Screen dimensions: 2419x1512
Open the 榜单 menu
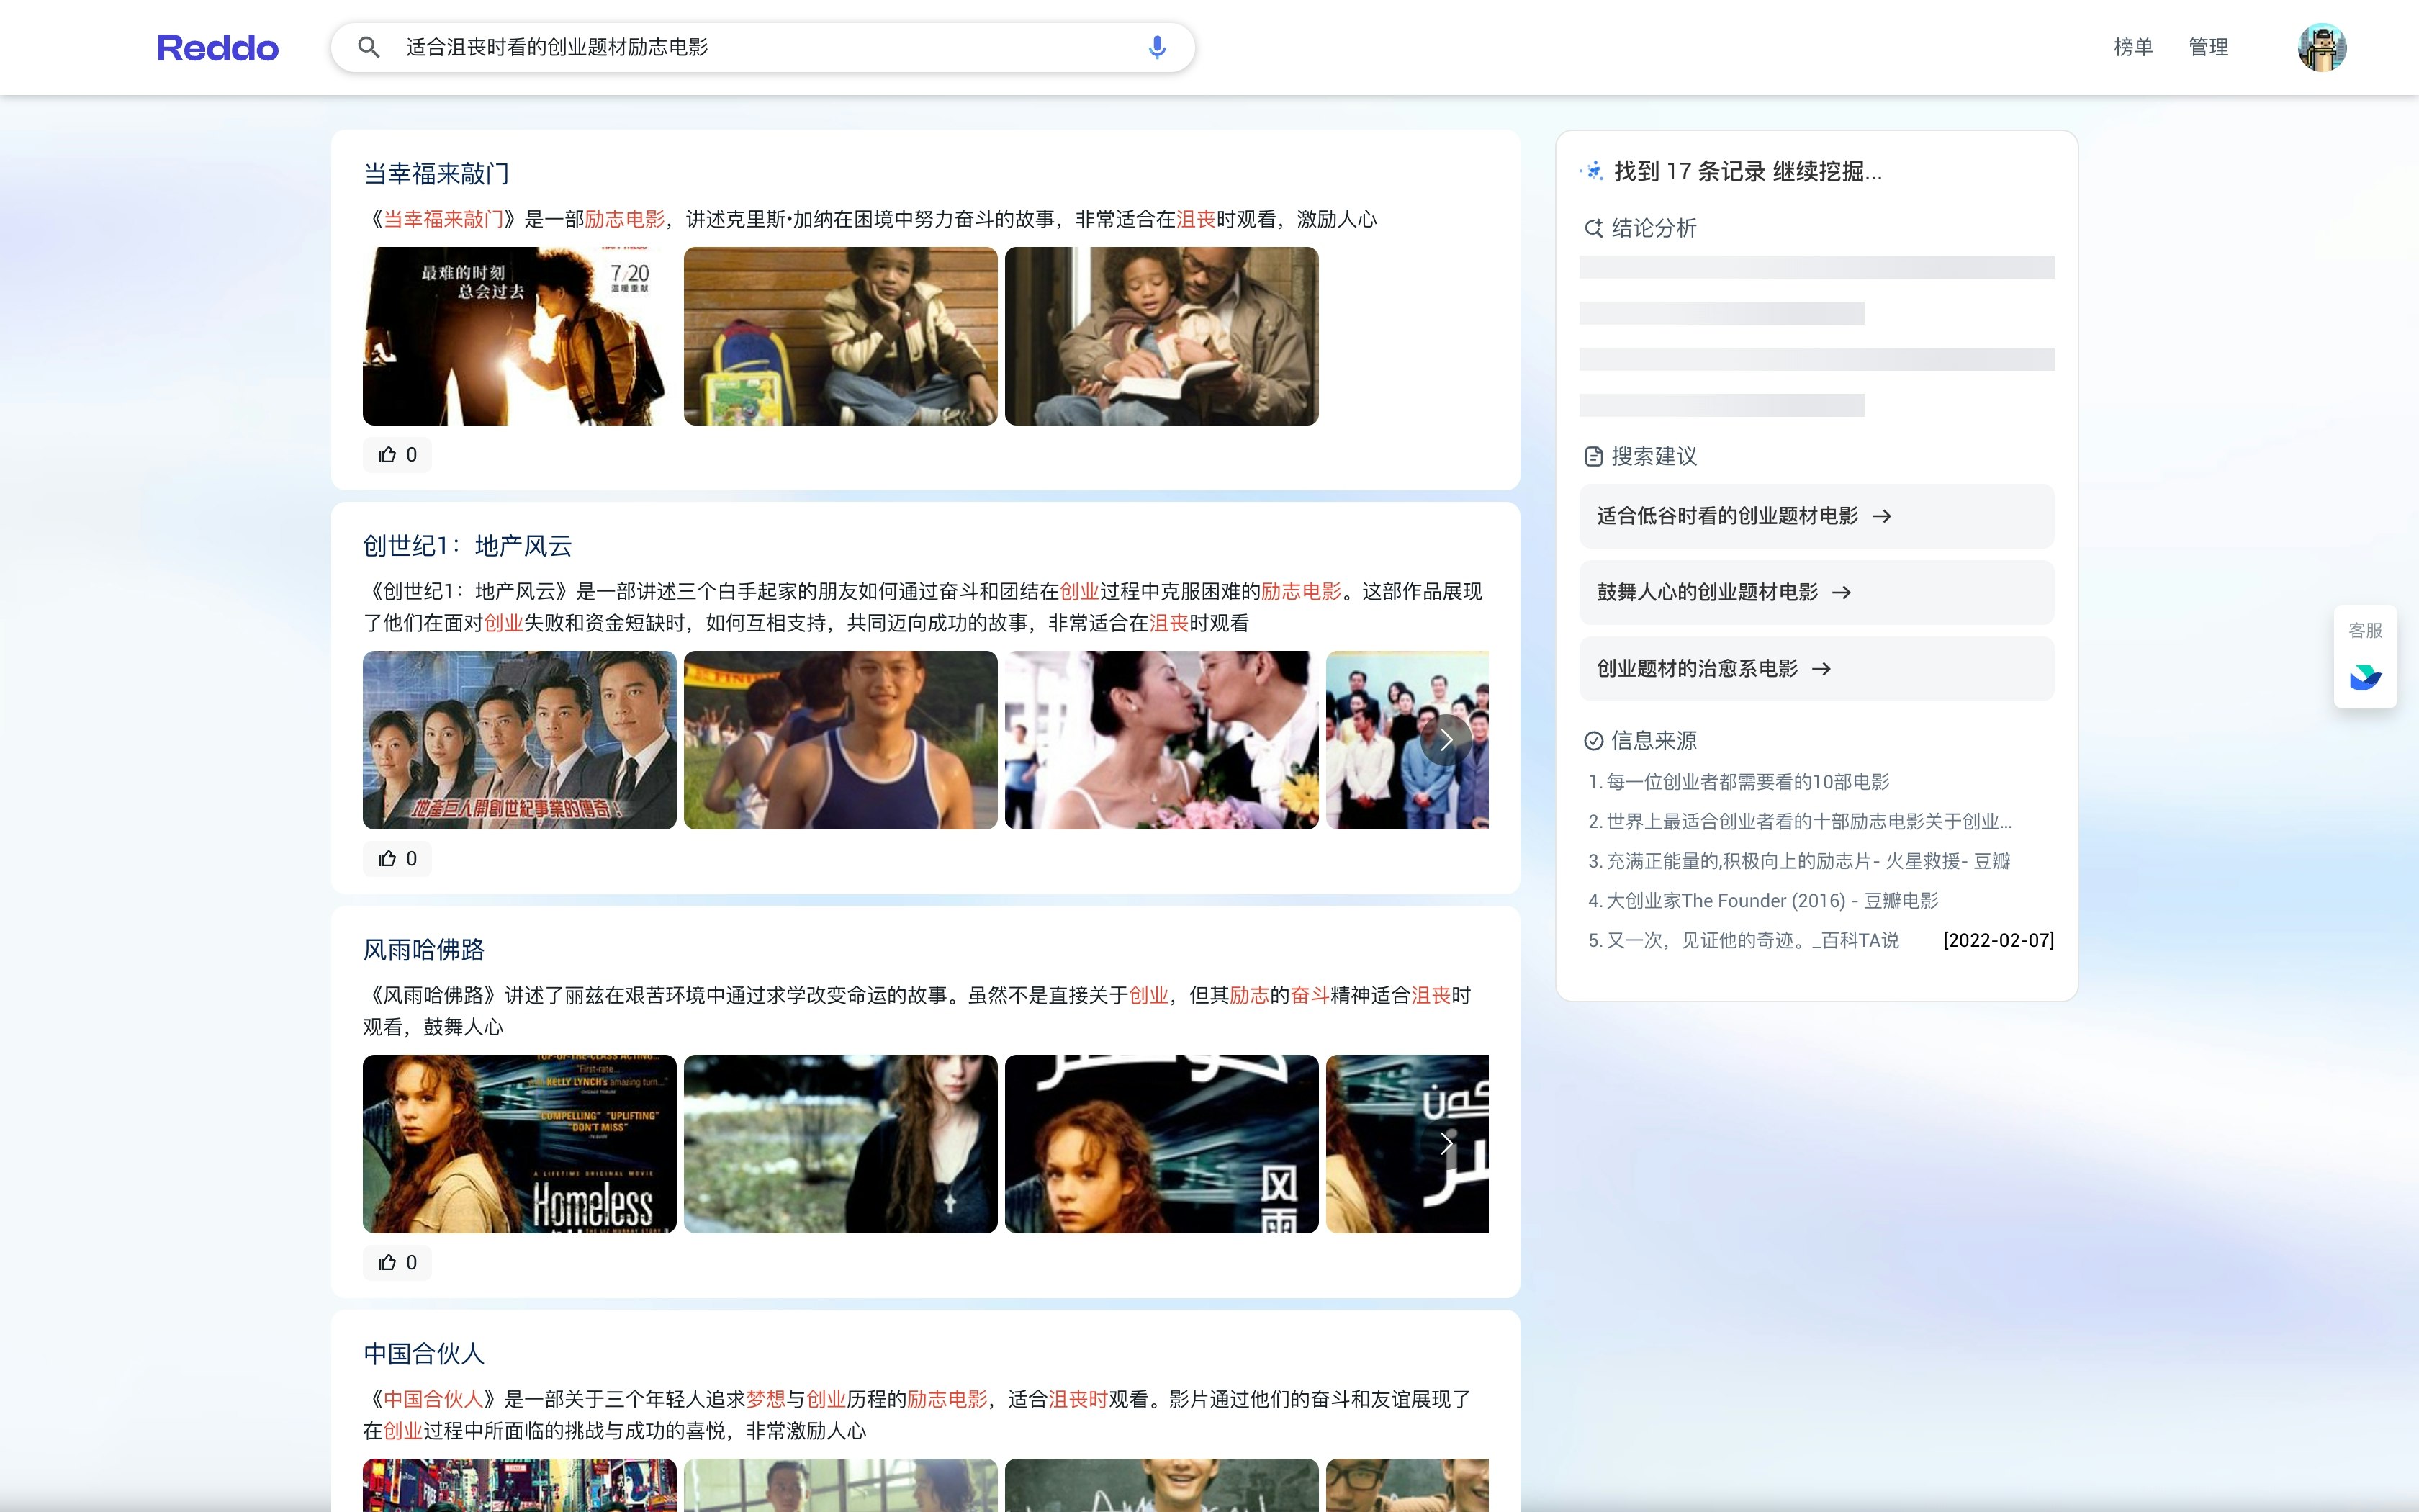2133,47
